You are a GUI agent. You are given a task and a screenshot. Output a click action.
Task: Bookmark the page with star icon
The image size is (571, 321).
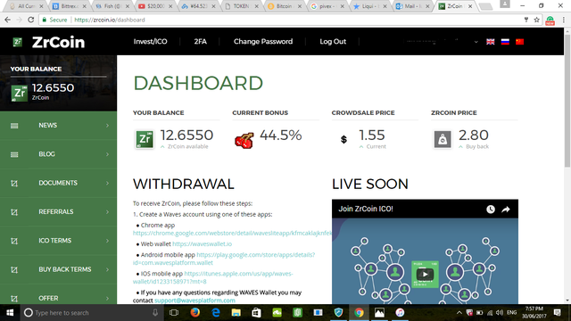[536, 20]
